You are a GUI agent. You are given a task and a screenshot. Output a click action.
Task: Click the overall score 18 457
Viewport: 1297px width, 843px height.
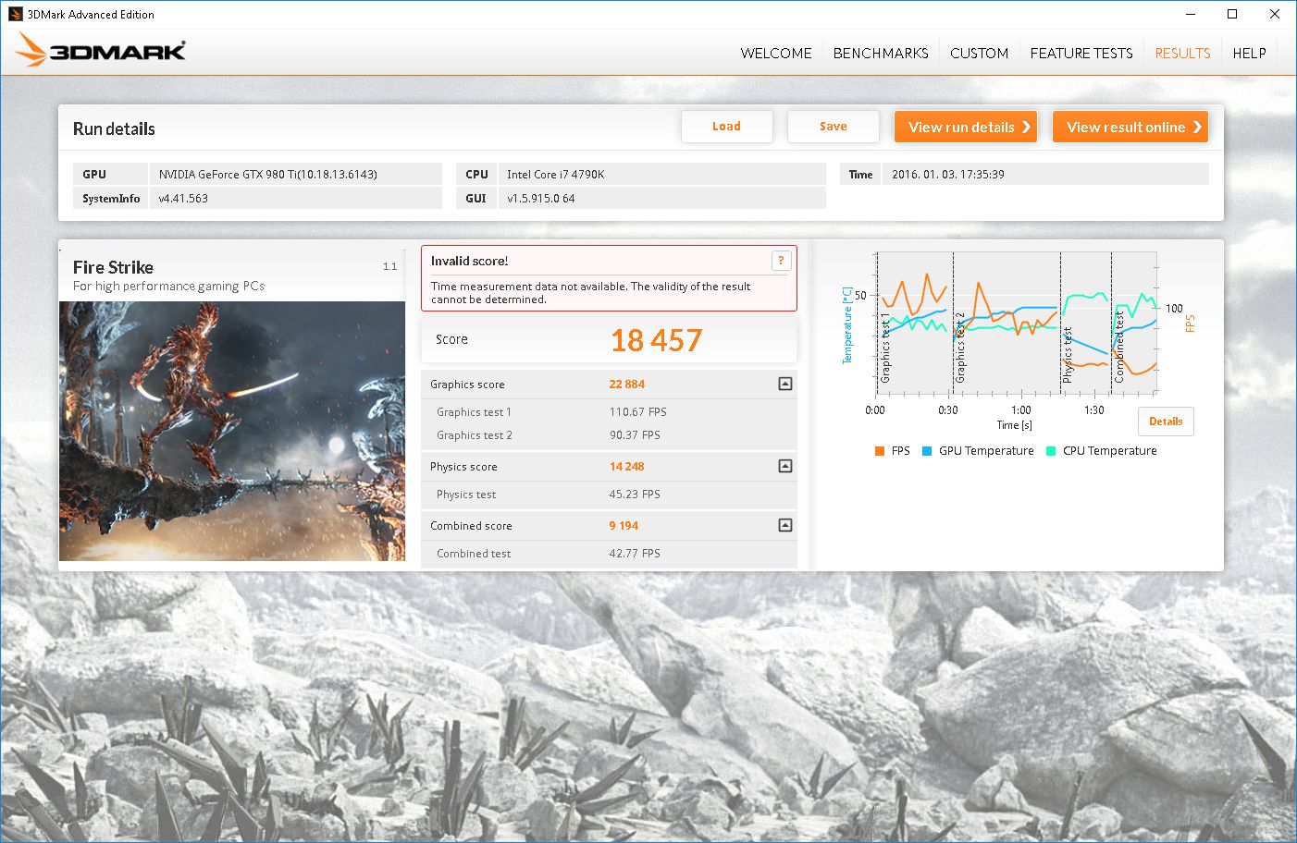pyautogui.click(x=656, y=340)
